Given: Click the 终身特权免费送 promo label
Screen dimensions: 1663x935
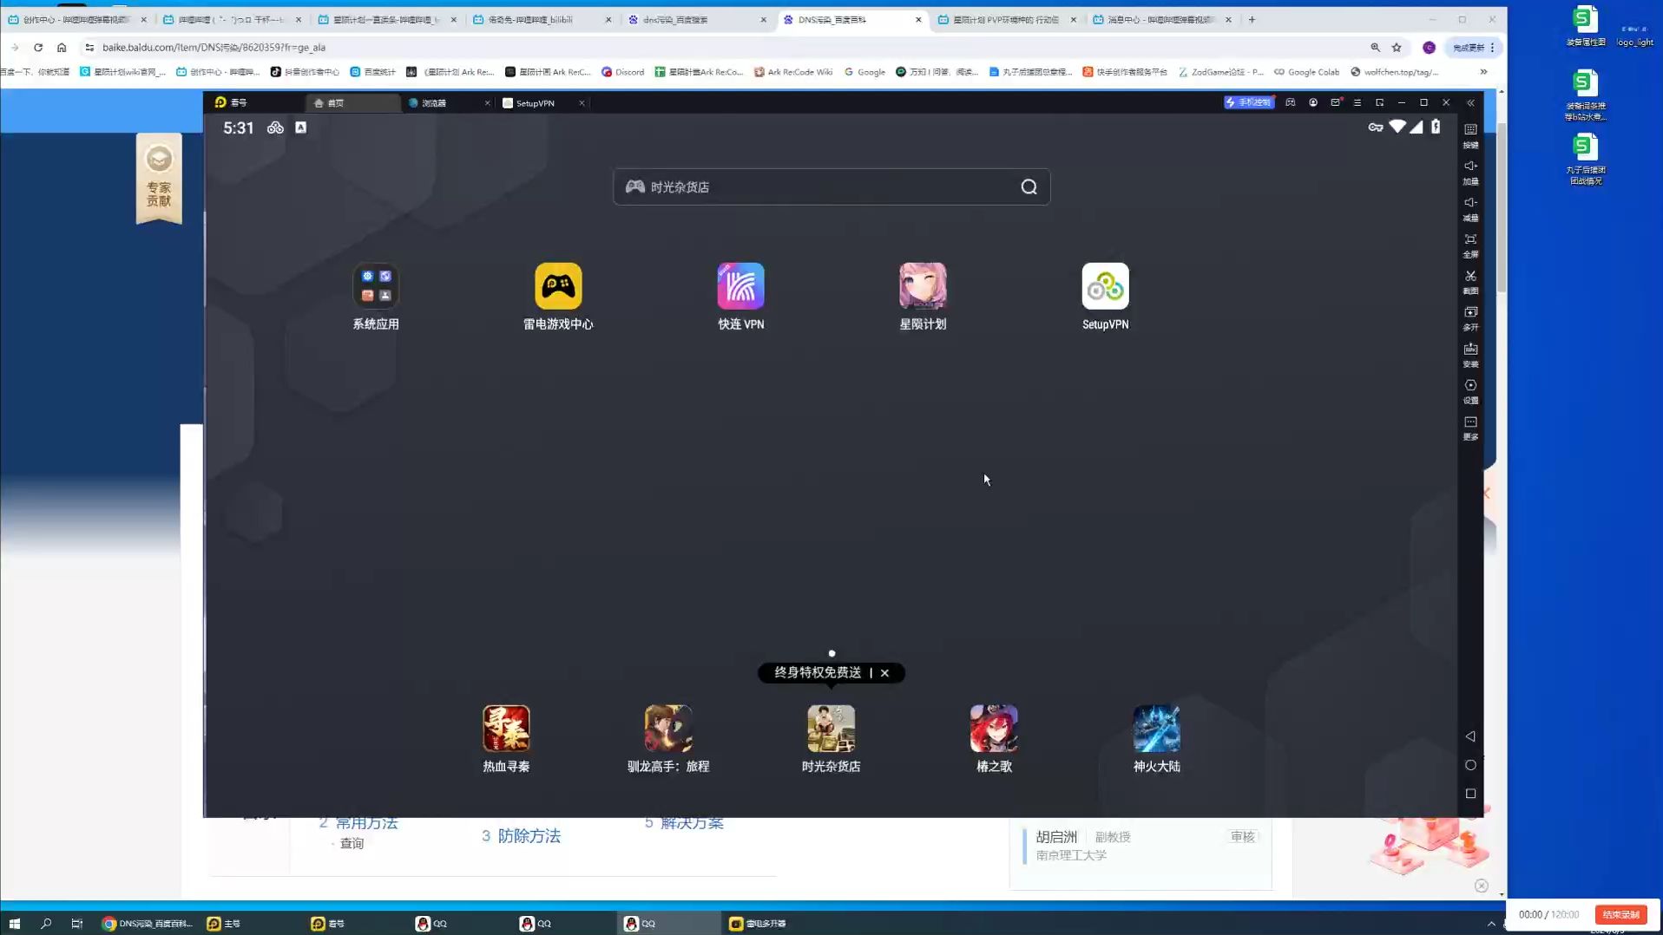Looking at the screenshot, I should [818, 673].
